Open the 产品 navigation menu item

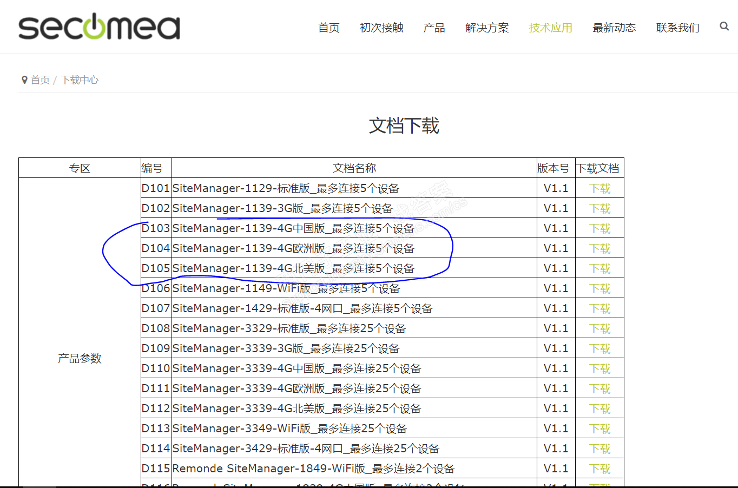click(x=434, y=28)
